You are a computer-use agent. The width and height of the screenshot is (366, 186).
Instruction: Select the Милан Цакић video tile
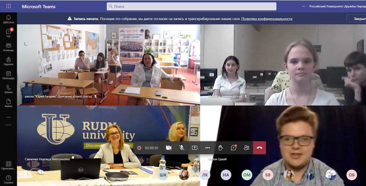click(x=283, y=146)
